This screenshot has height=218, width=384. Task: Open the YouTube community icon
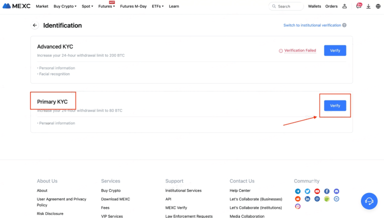point(317,191)
